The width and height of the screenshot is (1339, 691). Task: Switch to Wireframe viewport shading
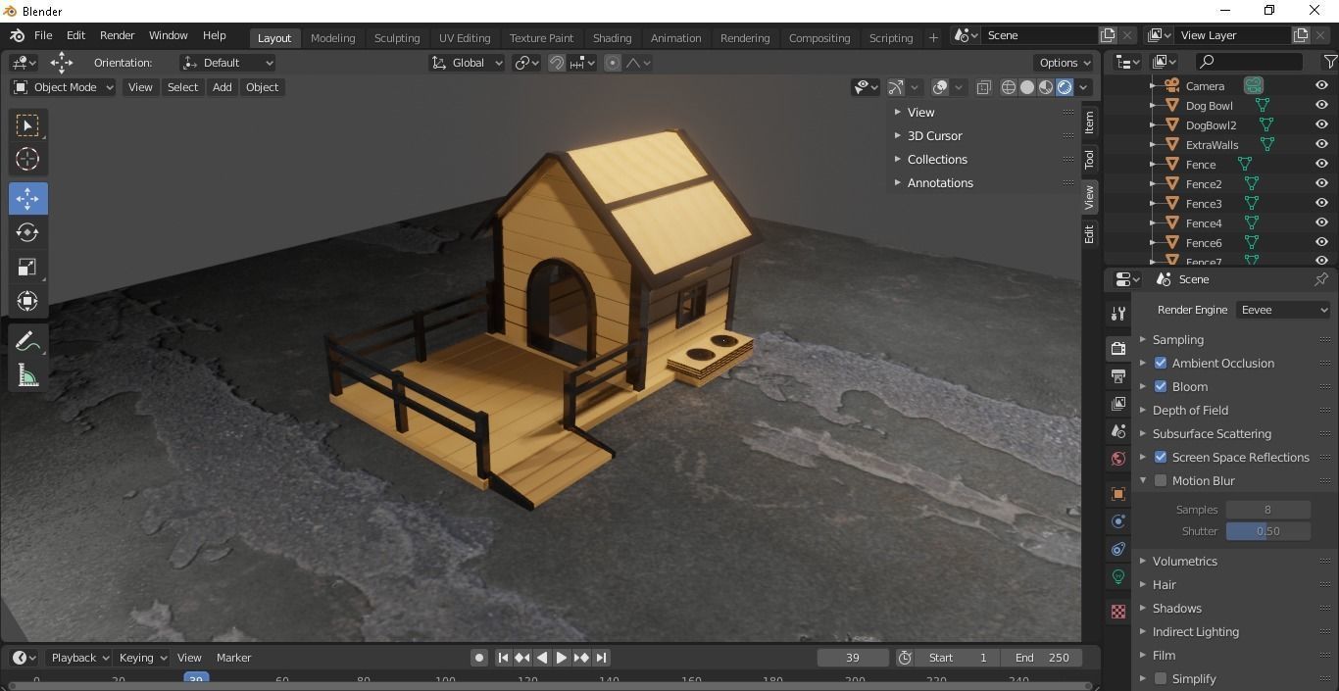(1009, 87)
